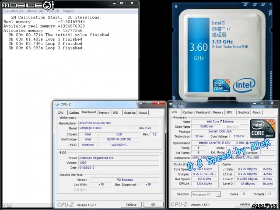The width and height of the screenshot is (280, 210).
Task: Click left CPU-Z title bar app icon
Action: tap(57, 104)
